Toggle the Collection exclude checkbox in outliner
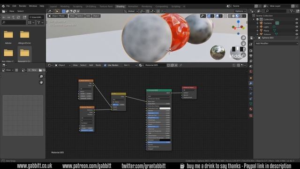300x169 pixels. pos(257,19)
